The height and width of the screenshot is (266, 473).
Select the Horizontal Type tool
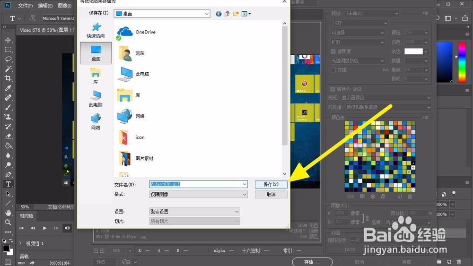8,184
